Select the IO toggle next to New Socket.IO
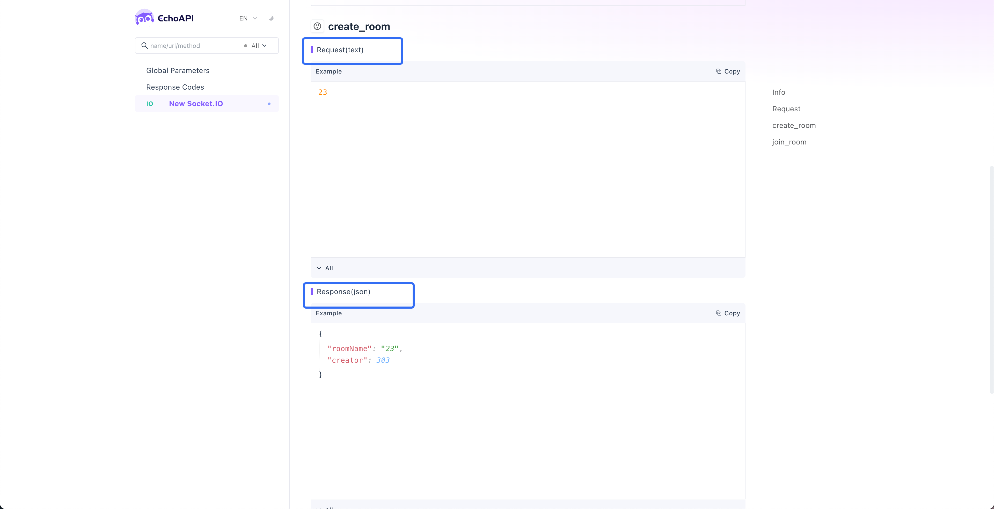The width and height of the screenshot is (994, 509). (149, 103)
